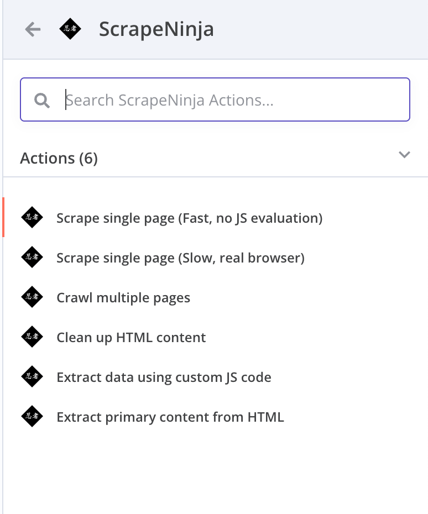Viewport: 428px width, 514px height.
Task: Choose the Crawl multiple pages action
Action: (123, 298)
